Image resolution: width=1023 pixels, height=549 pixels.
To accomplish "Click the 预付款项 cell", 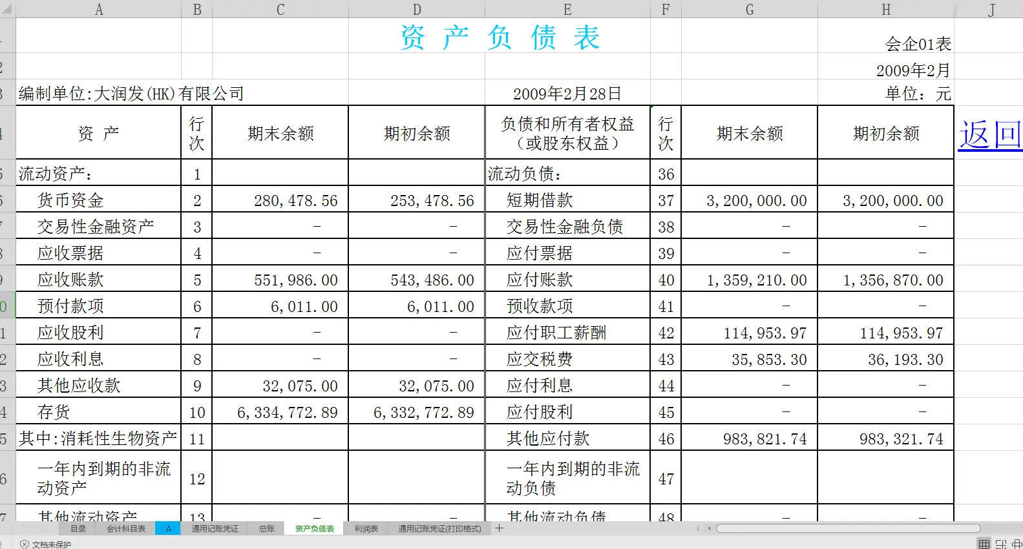I will click(x=99, y=306).
